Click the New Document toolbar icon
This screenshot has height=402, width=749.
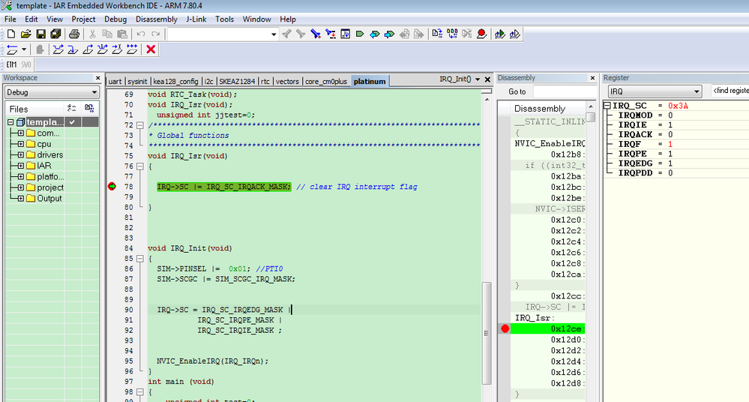[10, 34]
